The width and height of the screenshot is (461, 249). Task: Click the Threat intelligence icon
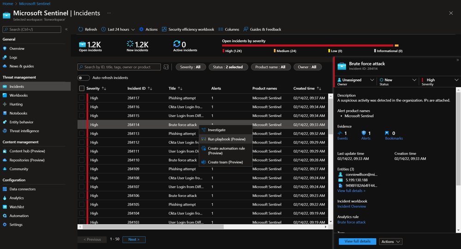(x=5, y=130)
